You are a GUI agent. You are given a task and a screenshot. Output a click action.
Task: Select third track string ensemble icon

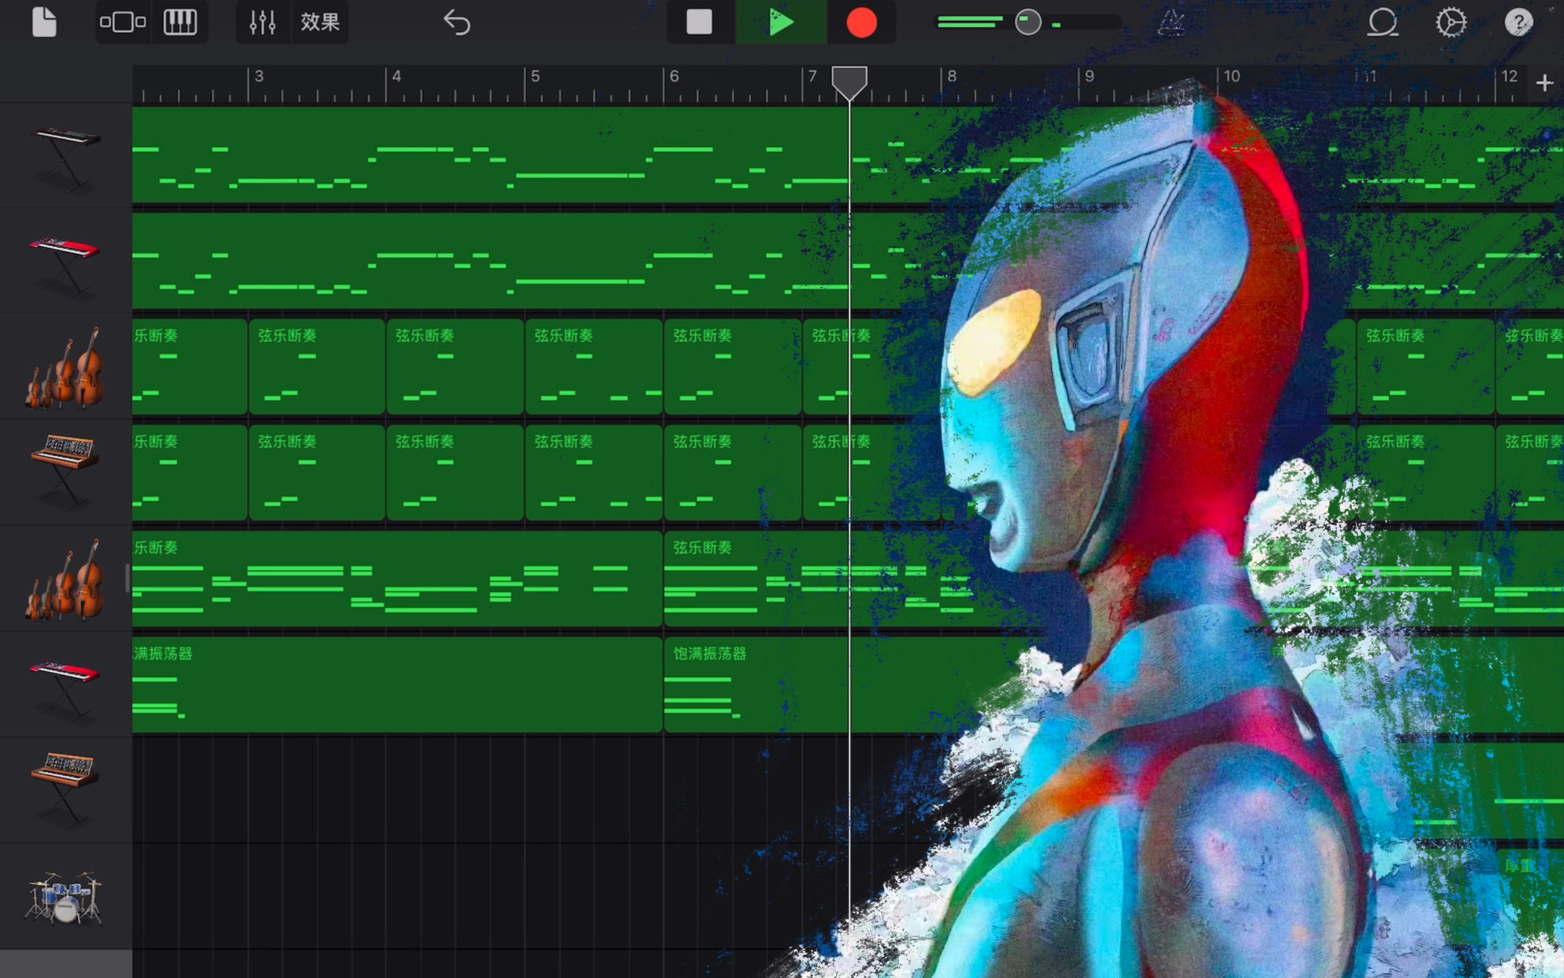pyautogui.click(x=65, y=367)
